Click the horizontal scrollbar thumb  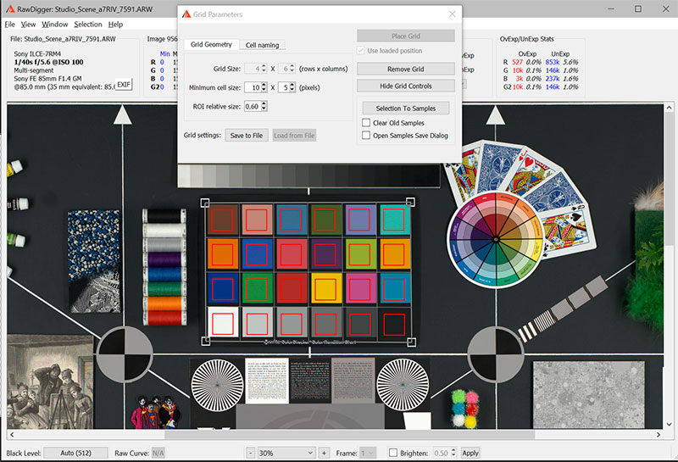(x=349, y=434)
